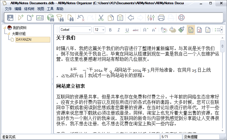Viewport: 227px width, 140px height.
Task: Select the 大眼仔旭 folder in the tree
Action: pyautogui.click(x=19, y=34)
